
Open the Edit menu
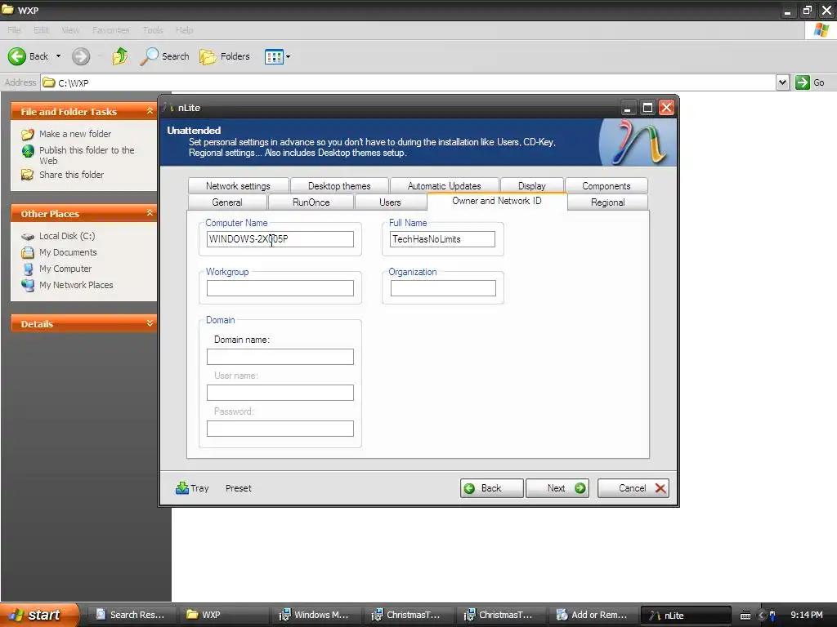(41, 30)
